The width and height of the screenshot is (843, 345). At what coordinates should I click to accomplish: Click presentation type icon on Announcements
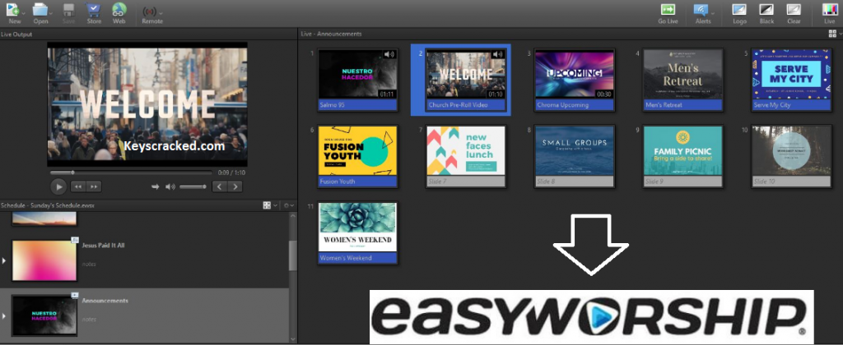pyautogui.click(x=75, y=295)
